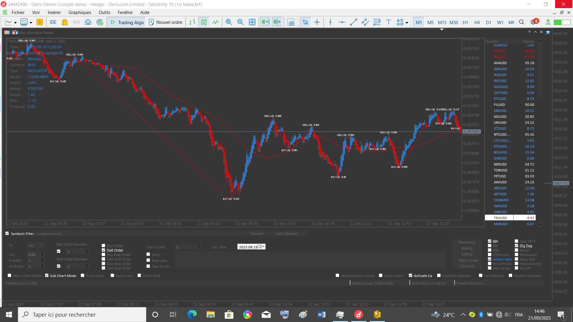This screenshot has height=322, width=573.
Task: Uncheck the Zig Zag indicator checkbox
Action: pos(517,246)
